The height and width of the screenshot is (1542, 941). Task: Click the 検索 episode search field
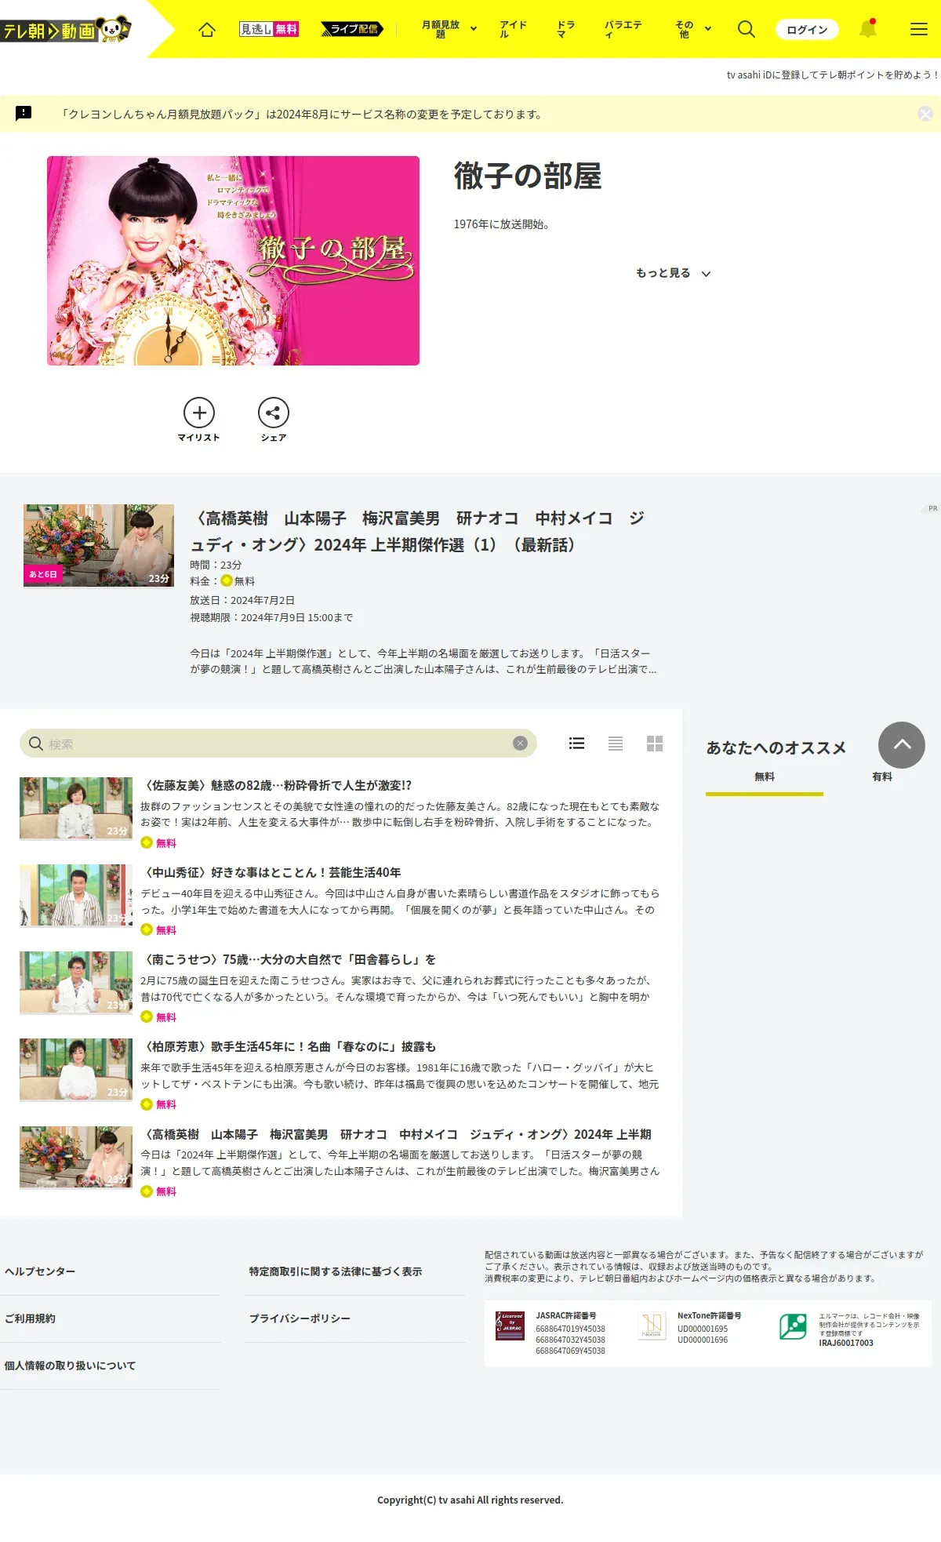tap(278, 744)
